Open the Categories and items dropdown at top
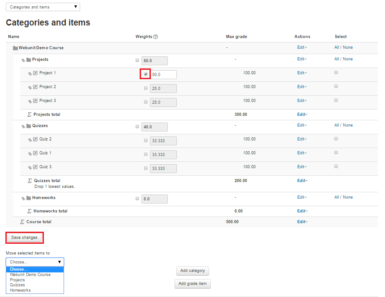This screenshot has width=385, height=297. click(43, 7)
